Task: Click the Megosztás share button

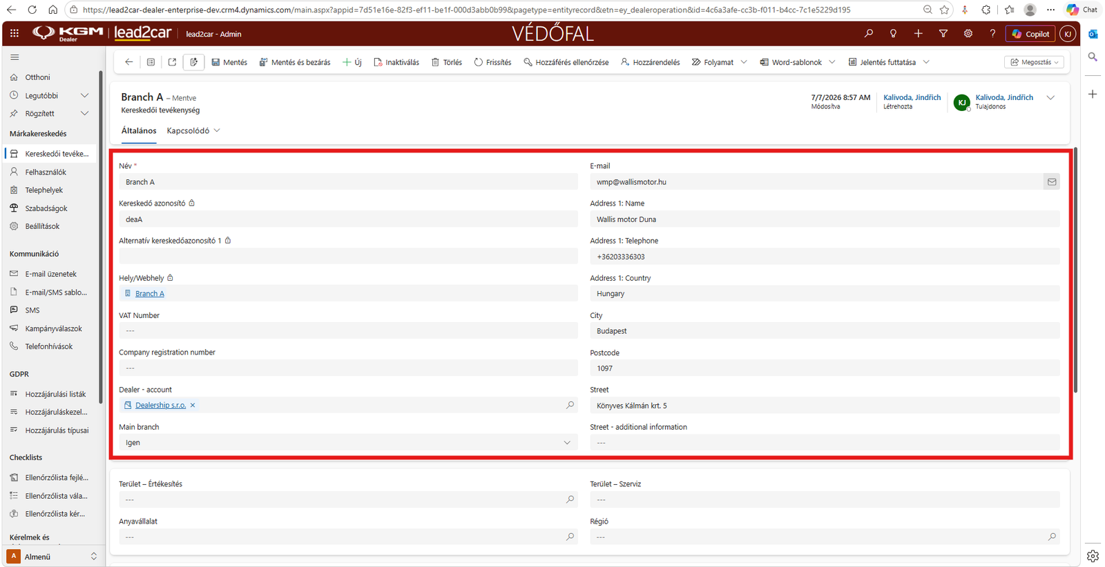Action: coord(1034,62)
